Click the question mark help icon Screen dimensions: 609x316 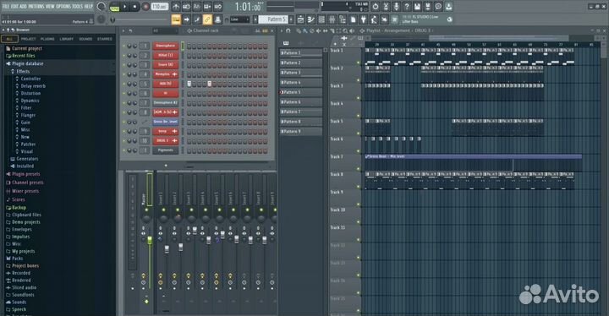[407, 7]
